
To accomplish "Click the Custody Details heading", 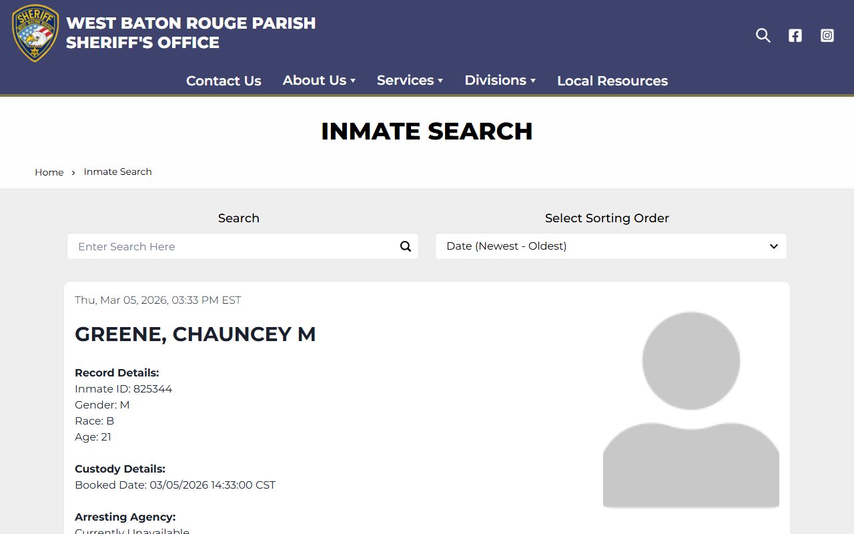I will tap(120, 469).
